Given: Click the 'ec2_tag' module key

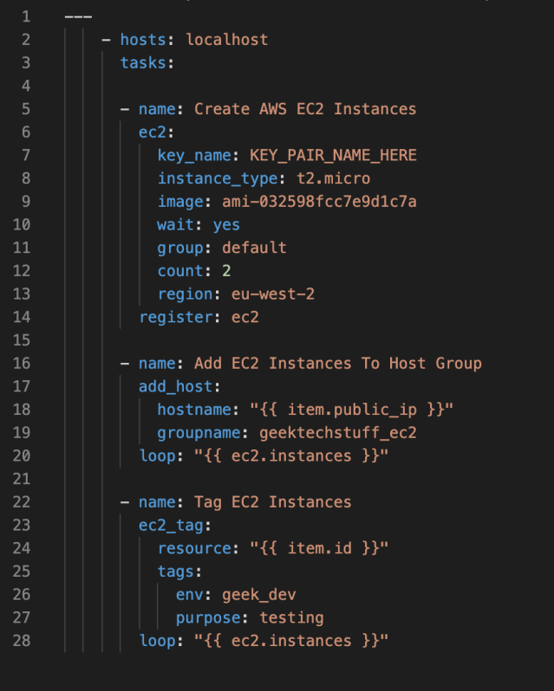Looking at the screenshot, I should [x=171, y=526].
